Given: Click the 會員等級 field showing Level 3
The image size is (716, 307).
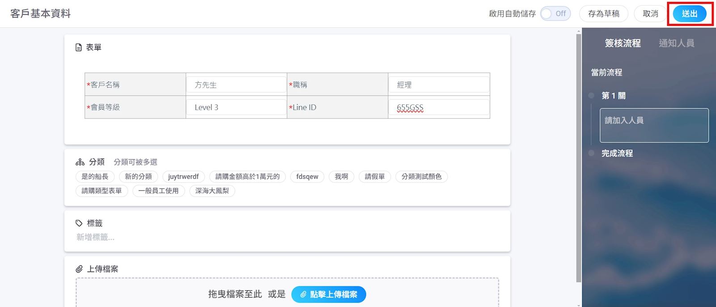Looking at the screenshot, I should click(236, 107).
